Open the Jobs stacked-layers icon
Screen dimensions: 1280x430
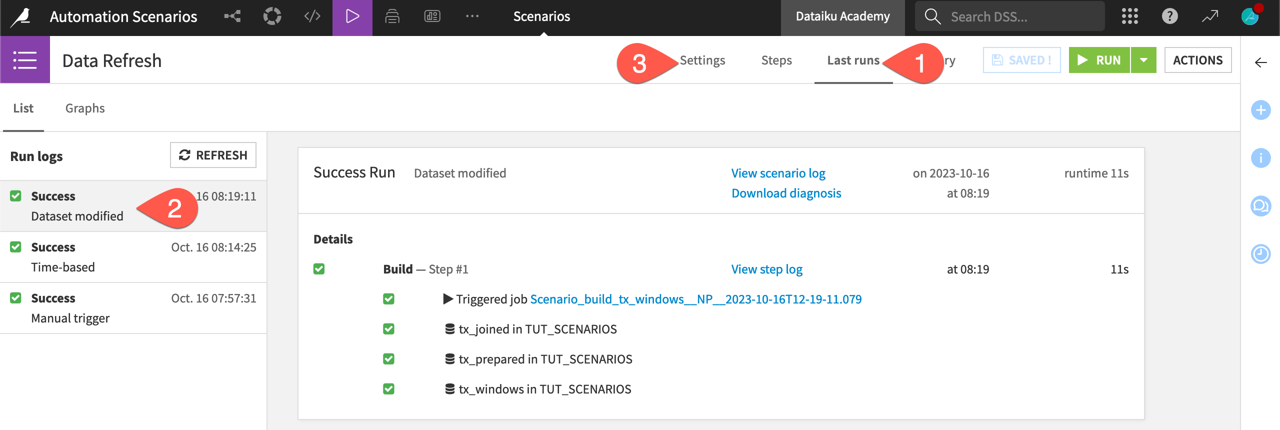point(392,16)
